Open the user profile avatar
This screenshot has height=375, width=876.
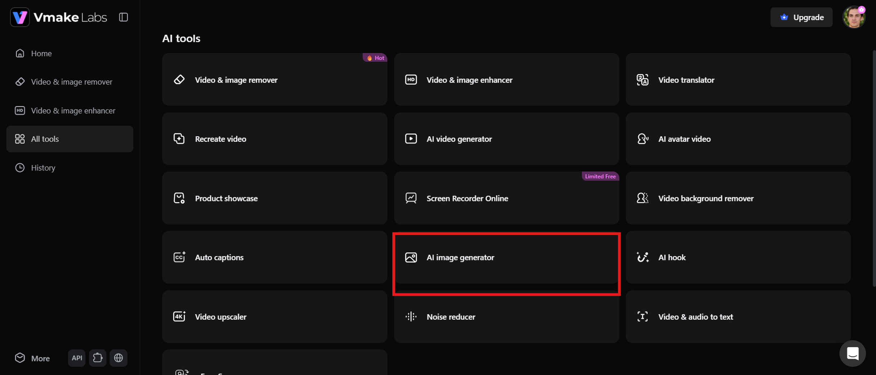tap(854, 17)
